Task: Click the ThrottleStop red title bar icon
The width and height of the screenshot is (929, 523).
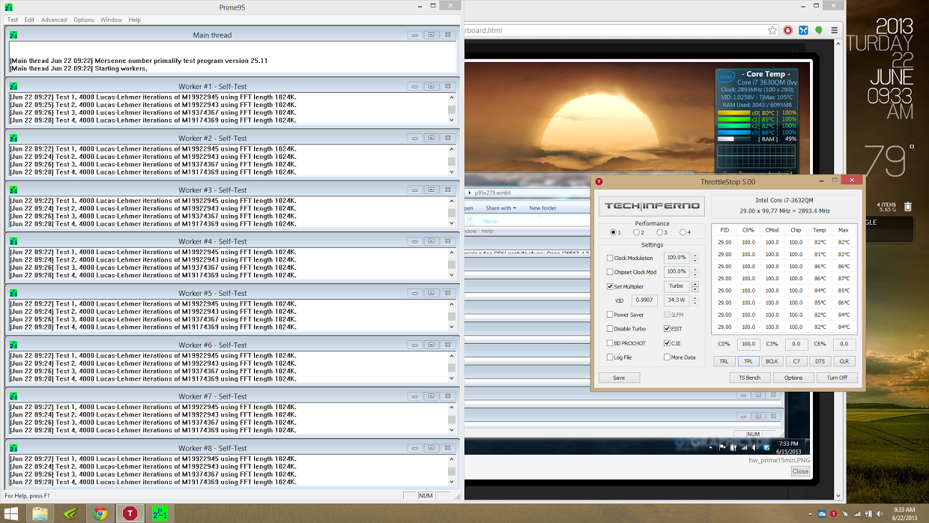Action: [x=599, y=181]
